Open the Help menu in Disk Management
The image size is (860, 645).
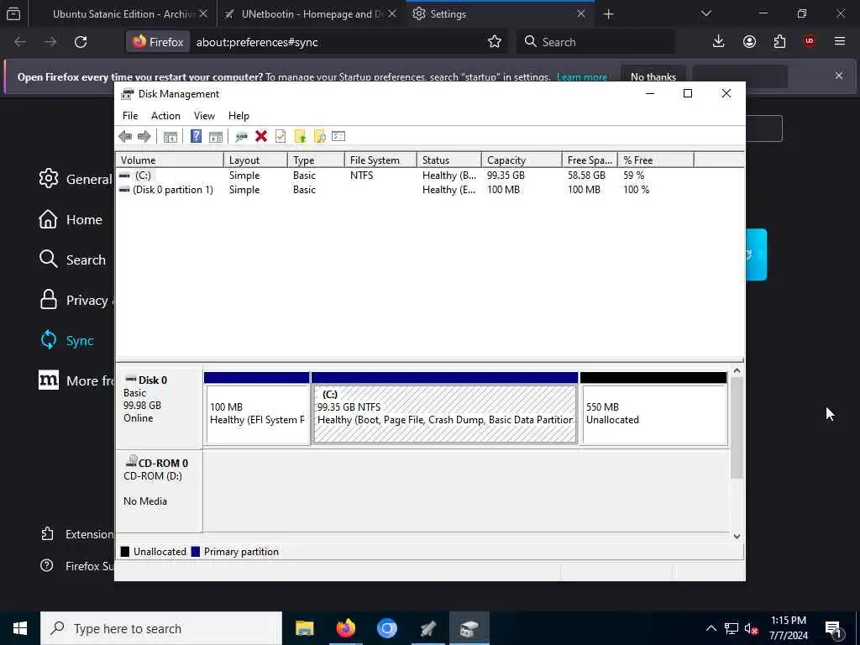click(x=239, y=116)
